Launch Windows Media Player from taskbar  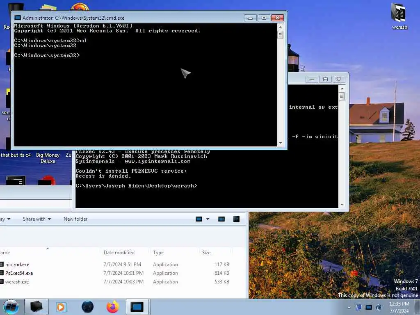tap(62, 307)
